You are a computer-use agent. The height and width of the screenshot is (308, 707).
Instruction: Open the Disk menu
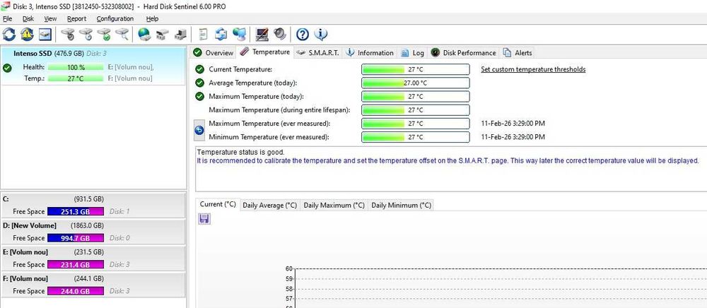28,18
